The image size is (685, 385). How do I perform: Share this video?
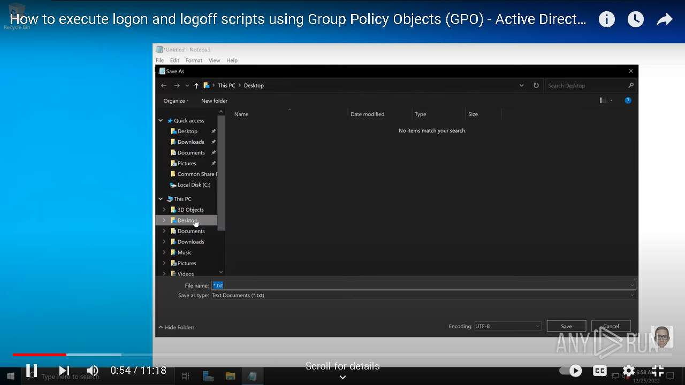664,20
